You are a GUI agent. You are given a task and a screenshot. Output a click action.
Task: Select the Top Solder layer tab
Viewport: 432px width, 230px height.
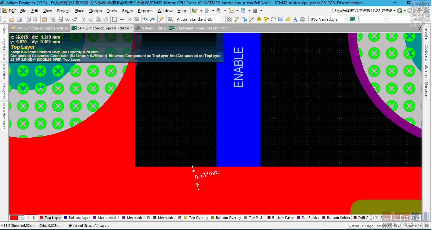[x=308, y=218]
